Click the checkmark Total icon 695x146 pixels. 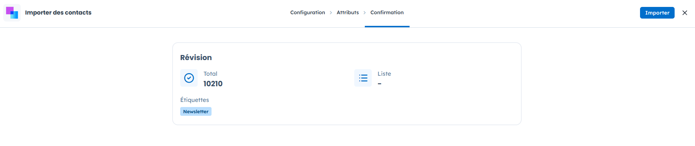click(189, 78)
